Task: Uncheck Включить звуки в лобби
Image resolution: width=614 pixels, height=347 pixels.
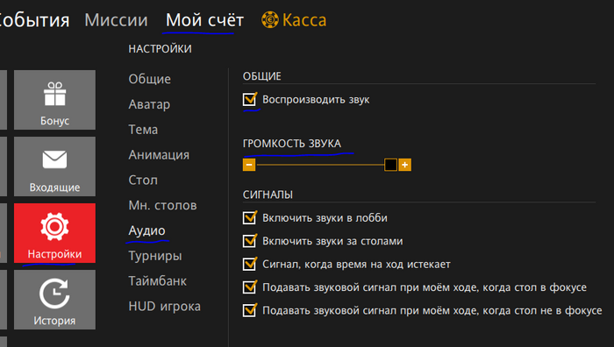Action: pos(249,217)
